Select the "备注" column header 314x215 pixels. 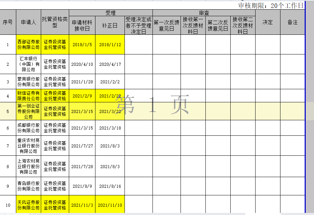click(x=292, y=22)
